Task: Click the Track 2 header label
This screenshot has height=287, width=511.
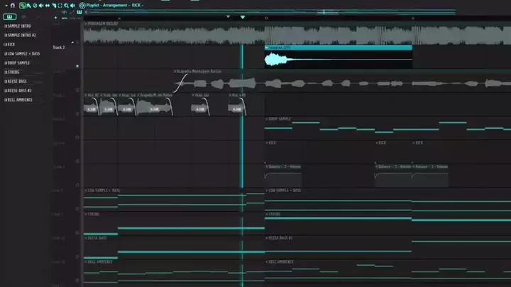Action: (x=59, y=47)
